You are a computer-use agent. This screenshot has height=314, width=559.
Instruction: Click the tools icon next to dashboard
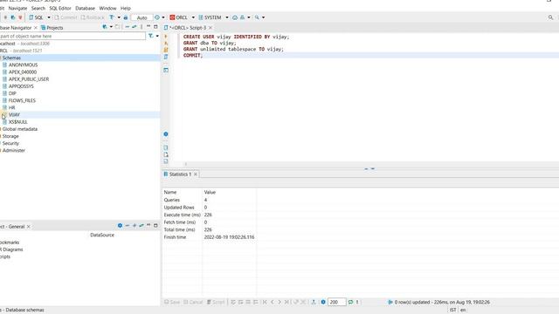pyautogui.click(x=243, y=17)
